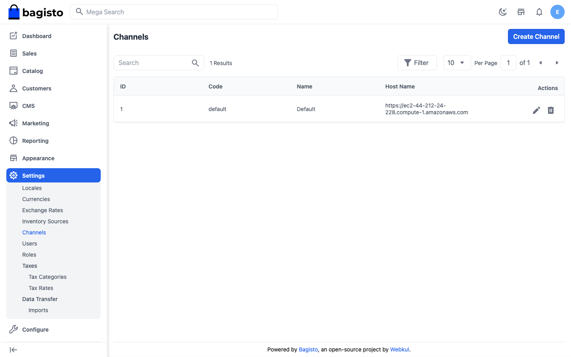Open Inventory Sources settings
Screen dimensions: 571x357
click(45, 221)
